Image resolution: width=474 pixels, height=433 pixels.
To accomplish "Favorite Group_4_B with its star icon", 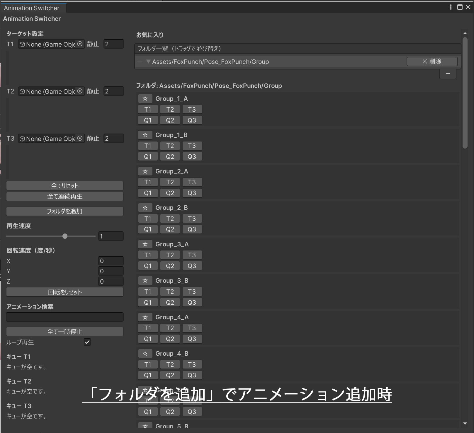I will point(145,353).
